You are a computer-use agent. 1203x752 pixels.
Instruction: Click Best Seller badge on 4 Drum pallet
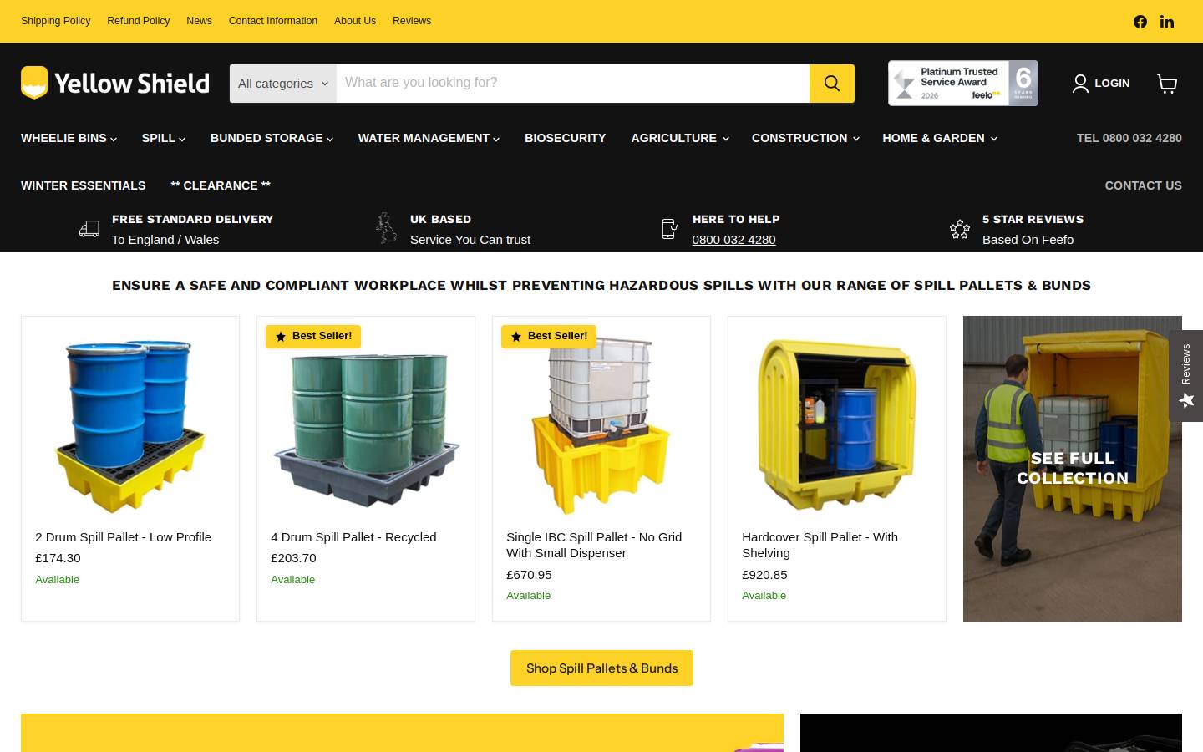(313, 336)
